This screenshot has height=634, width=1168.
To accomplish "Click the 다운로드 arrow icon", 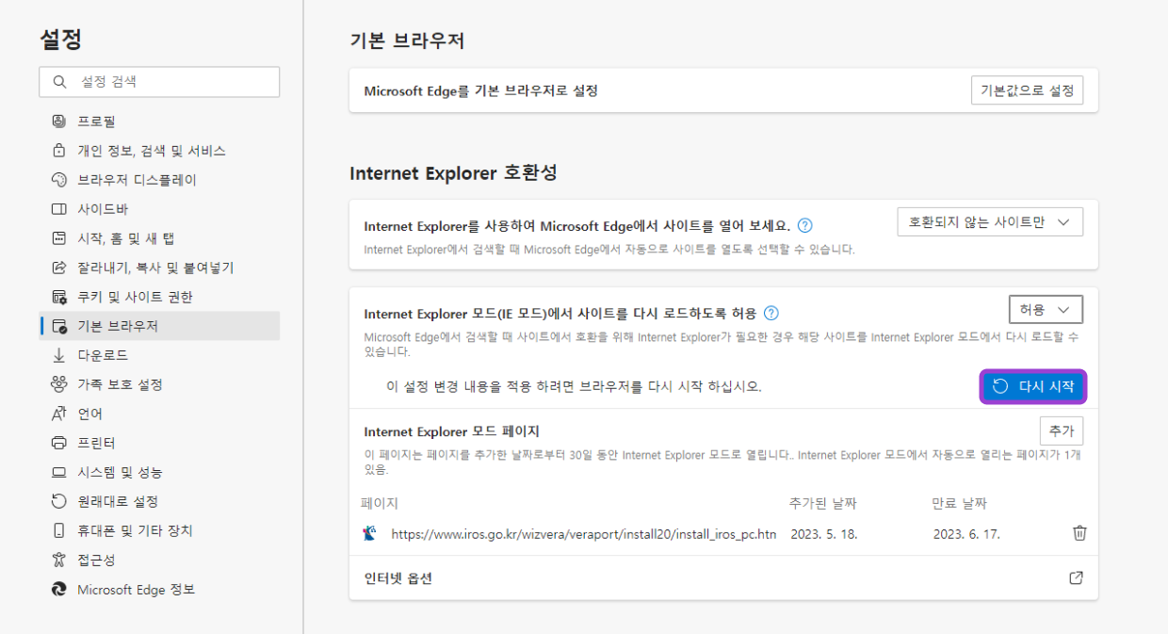I will point(57,355).
